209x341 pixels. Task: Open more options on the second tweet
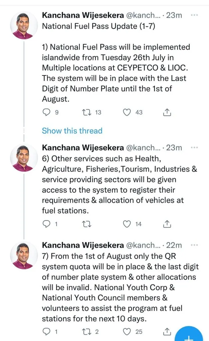194,148
